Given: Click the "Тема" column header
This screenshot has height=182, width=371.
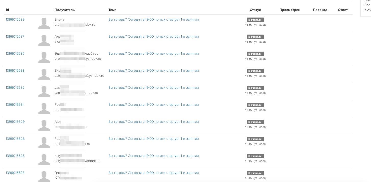Looking at the screenshot, I should coord(112,10).
